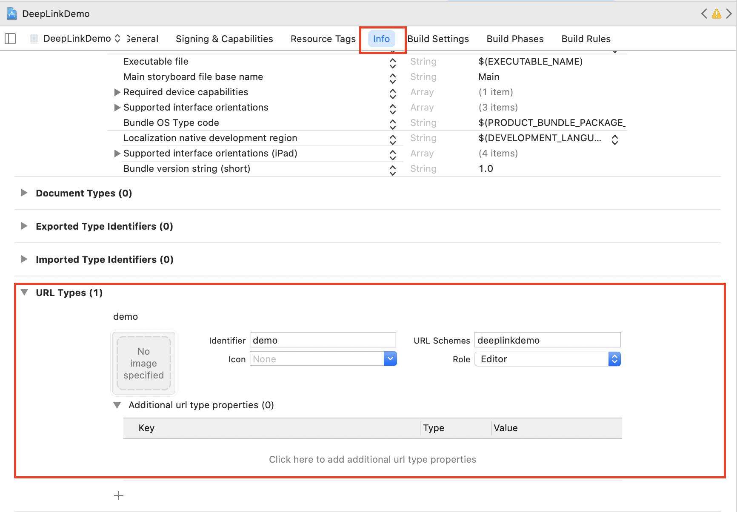Collapse the URL Types section
The height and width of the screenshot is (512, 737).
coord(24,292)
